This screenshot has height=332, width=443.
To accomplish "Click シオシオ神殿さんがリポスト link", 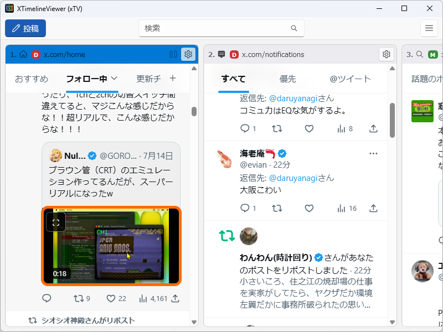I will coord(88,320).
